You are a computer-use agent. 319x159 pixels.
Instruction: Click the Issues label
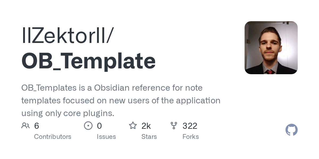(x=106, y=137)
